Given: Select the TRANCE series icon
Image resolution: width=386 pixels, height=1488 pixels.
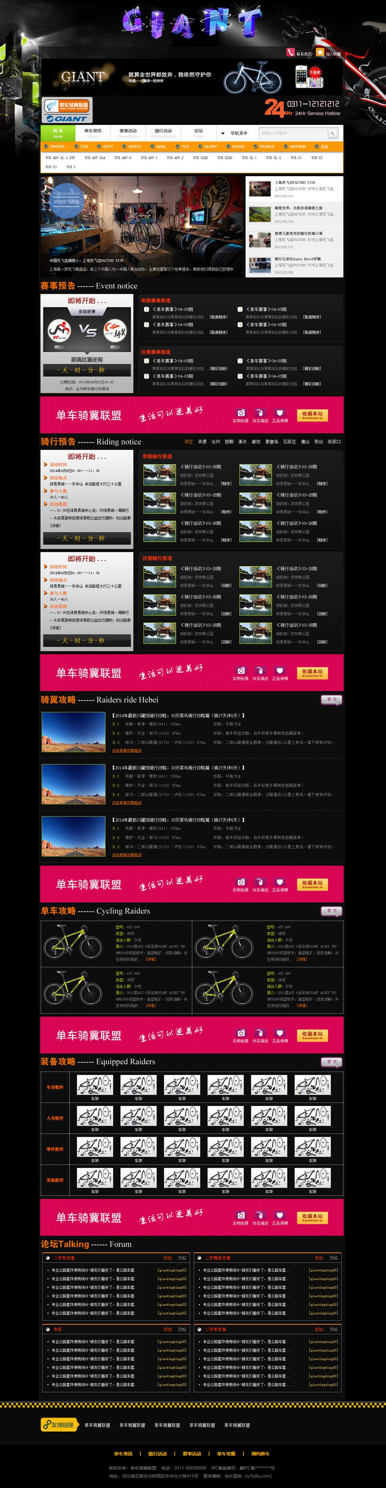Looking at the screenshot, I should 256,147.
